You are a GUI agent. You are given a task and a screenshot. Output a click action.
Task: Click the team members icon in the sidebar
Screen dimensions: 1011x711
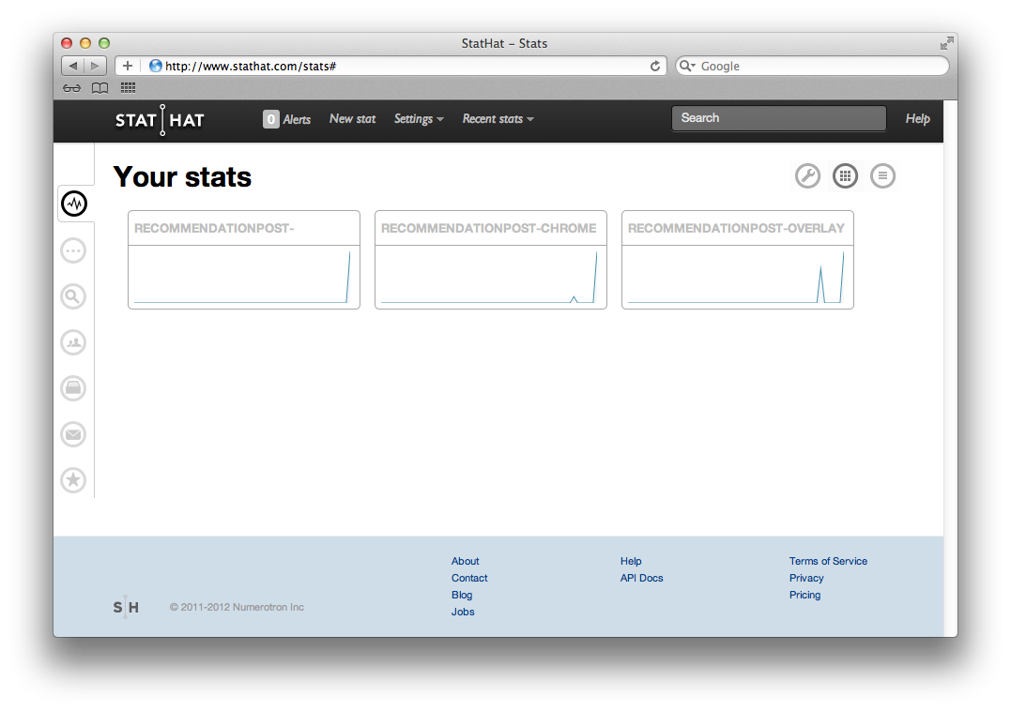[73, 342]
